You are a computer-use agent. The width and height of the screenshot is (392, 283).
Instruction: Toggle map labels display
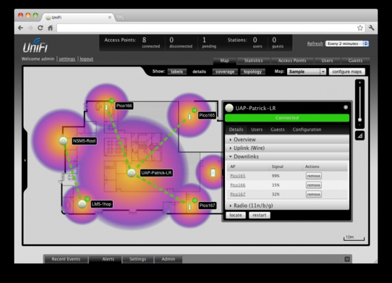(x=177, y=72)
